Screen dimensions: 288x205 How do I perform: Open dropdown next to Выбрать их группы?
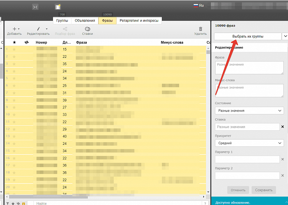[285, 36]
